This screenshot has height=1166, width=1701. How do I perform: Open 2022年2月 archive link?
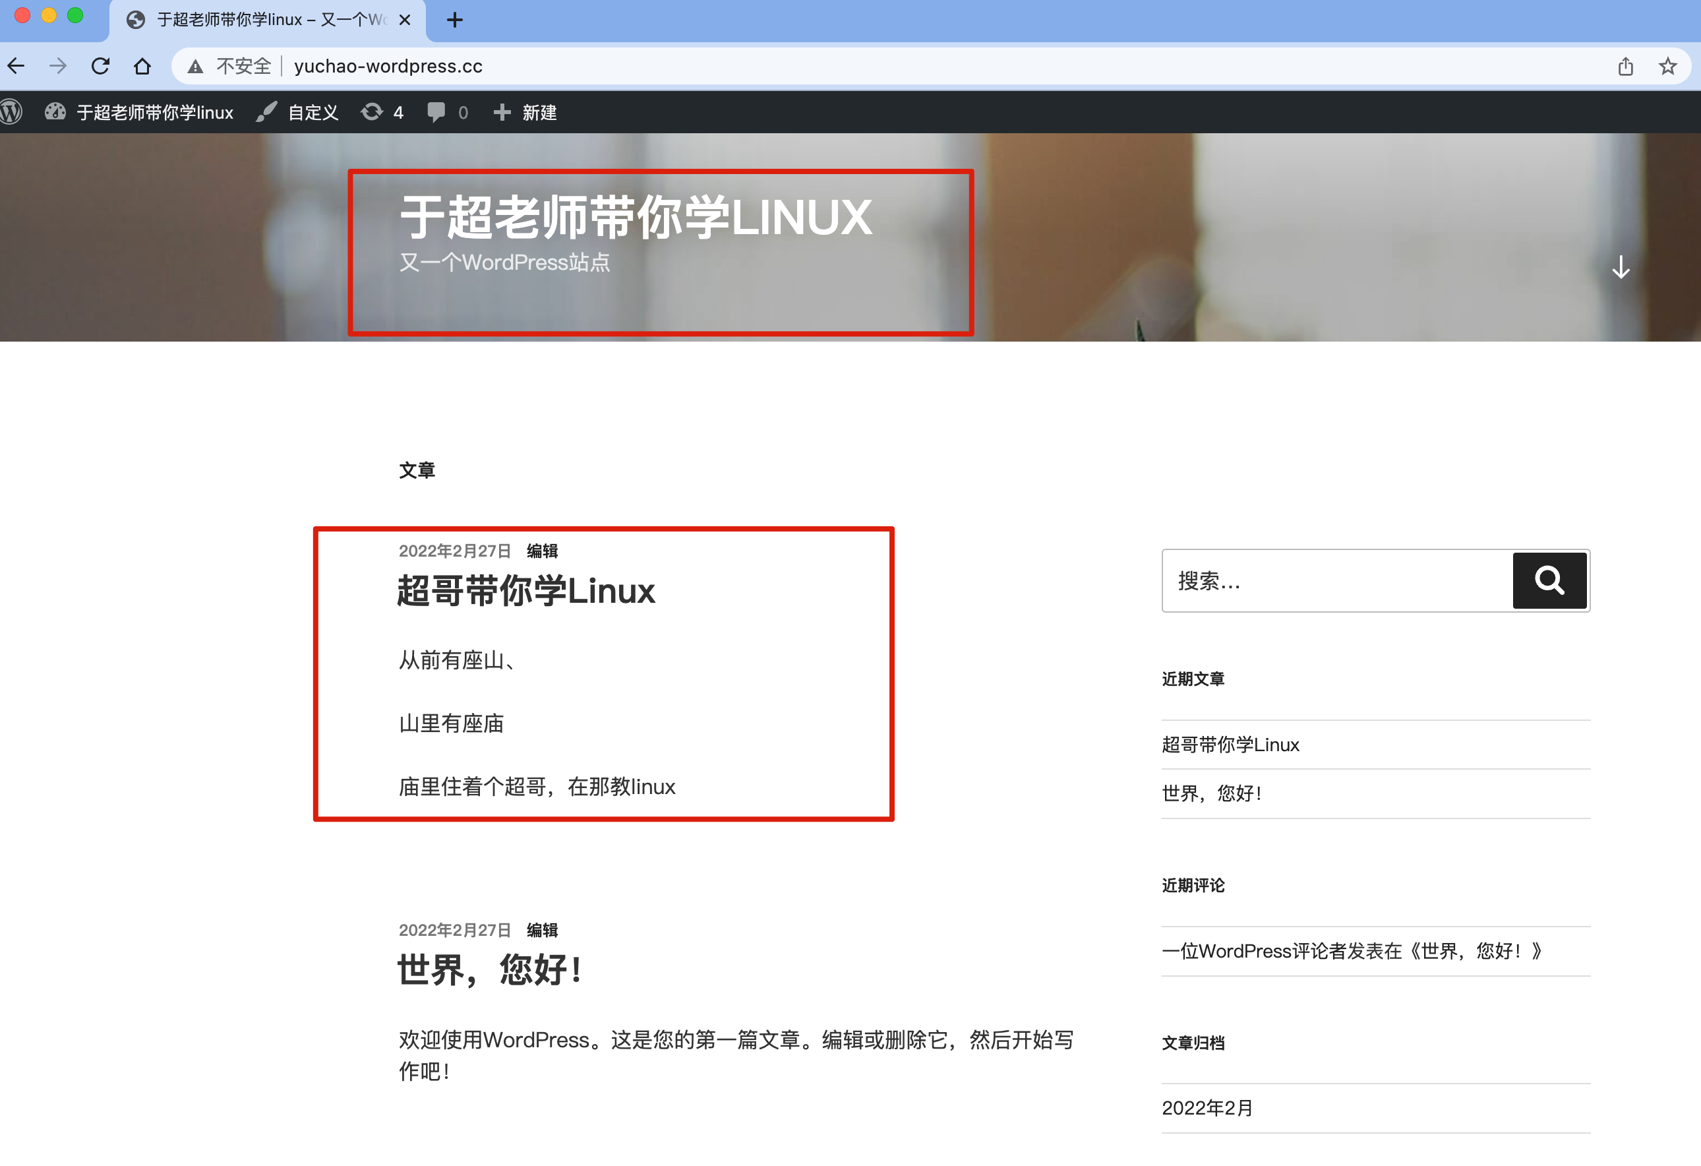[1207, 1107]
